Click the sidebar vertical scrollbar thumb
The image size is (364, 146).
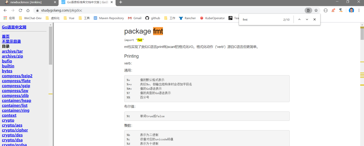click(x=51, y=45)
